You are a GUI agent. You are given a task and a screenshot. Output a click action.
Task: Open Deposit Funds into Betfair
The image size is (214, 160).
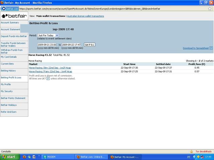coord(14,36)
